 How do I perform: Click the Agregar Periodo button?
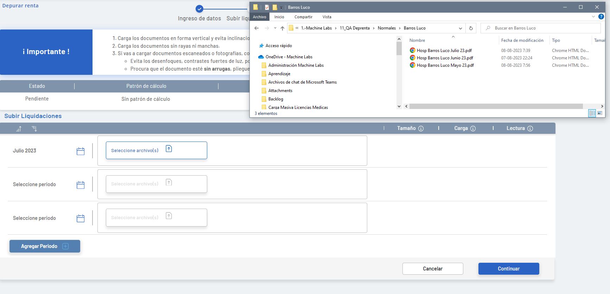pos(45,246)
